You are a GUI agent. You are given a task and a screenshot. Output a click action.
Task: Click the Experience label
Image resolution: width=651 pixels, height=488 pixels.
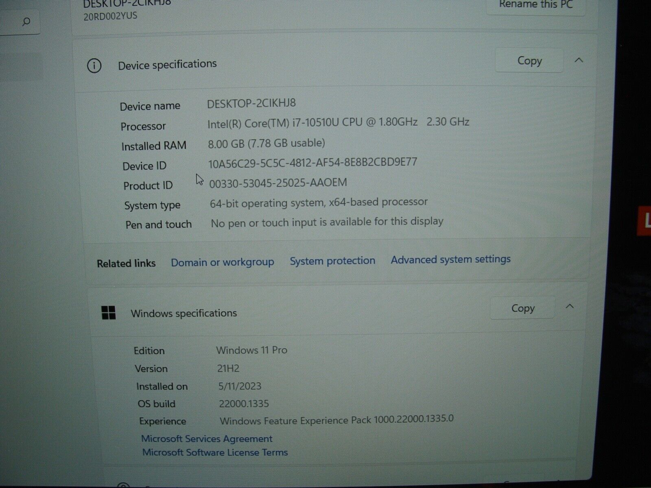point(163,421)
